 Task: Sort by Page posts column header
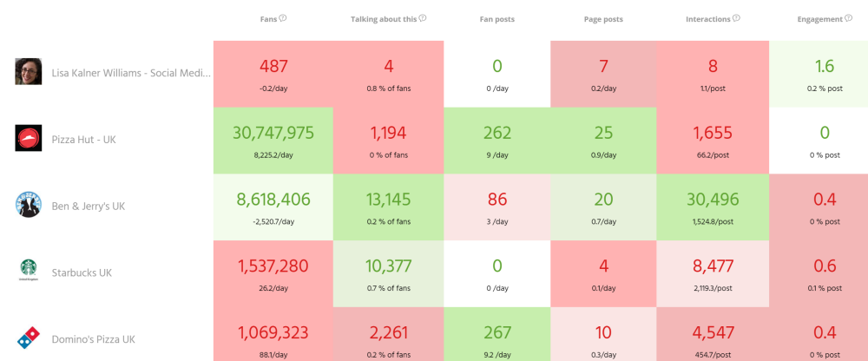(603, 18)
